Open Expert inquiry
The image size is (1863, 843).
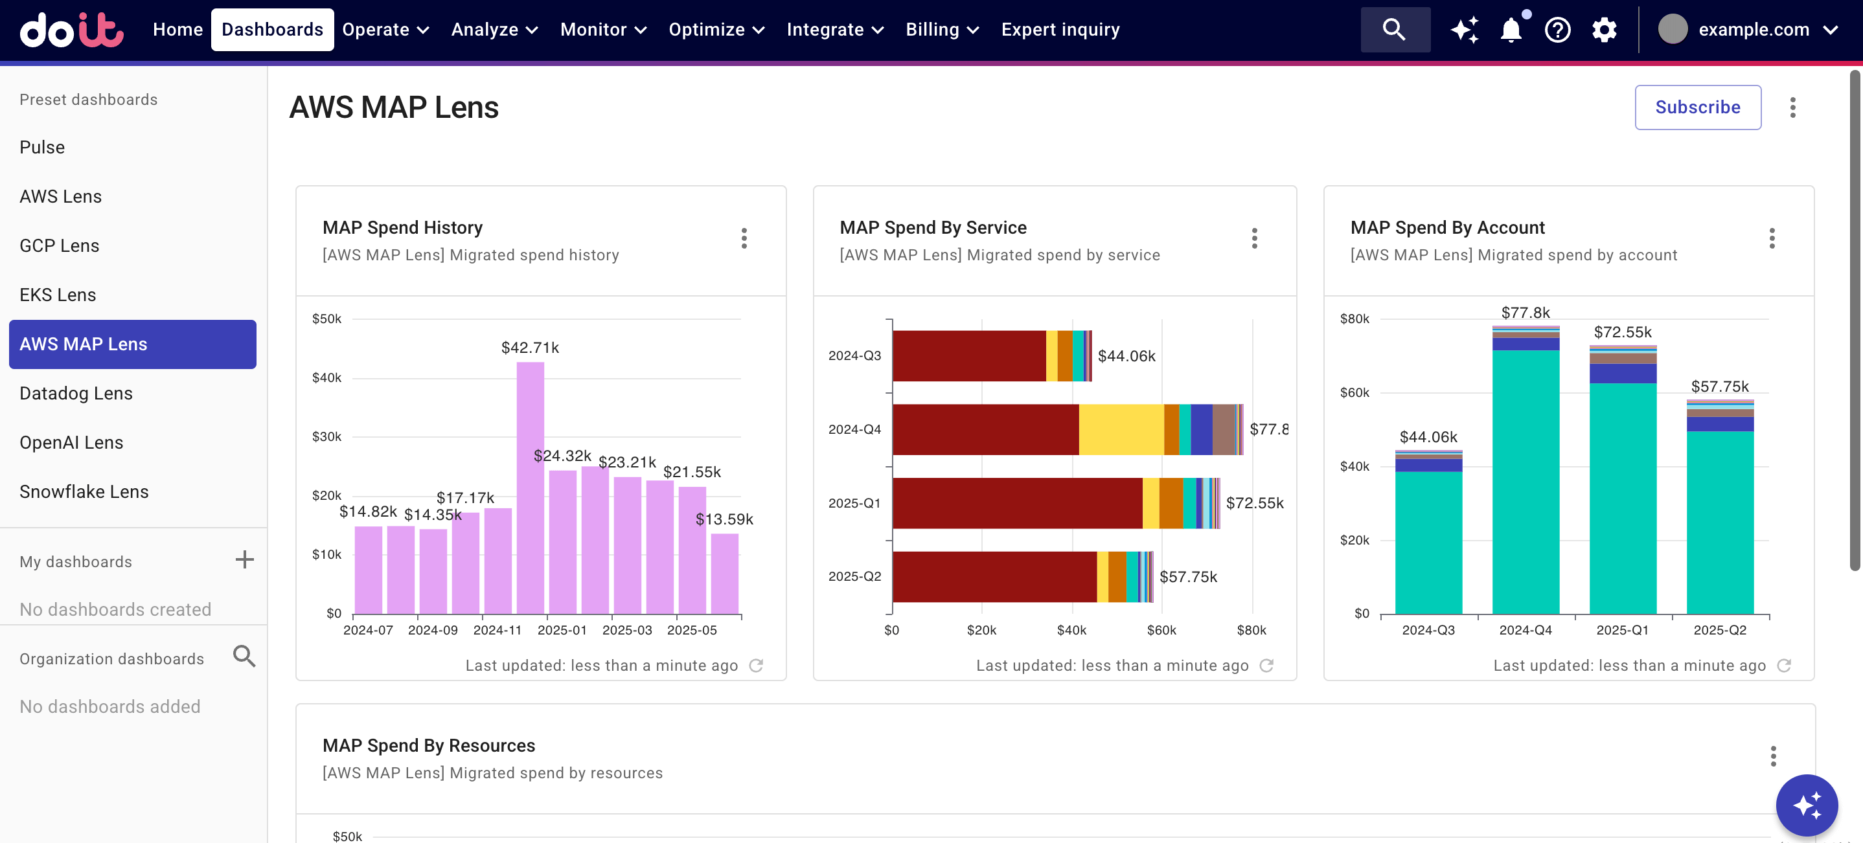(1060, 30)
